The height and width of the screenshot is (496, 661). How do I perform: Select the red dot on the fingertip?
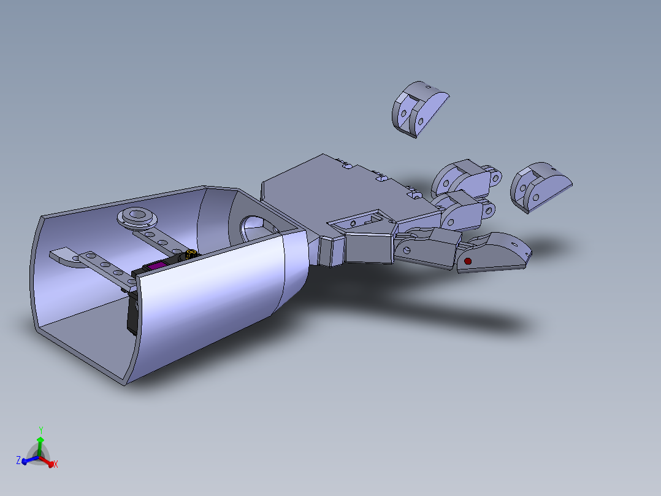point(467,262)
